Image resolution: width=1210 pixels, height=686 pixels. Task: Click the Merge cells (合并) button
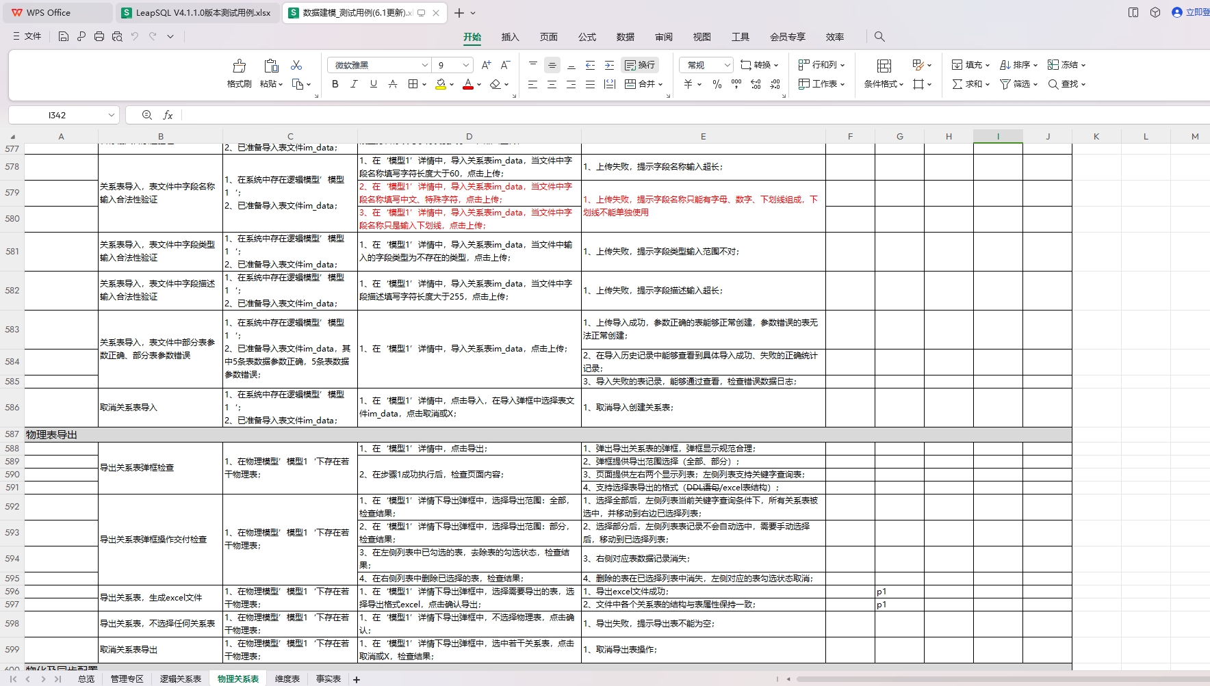click(644, 84)
